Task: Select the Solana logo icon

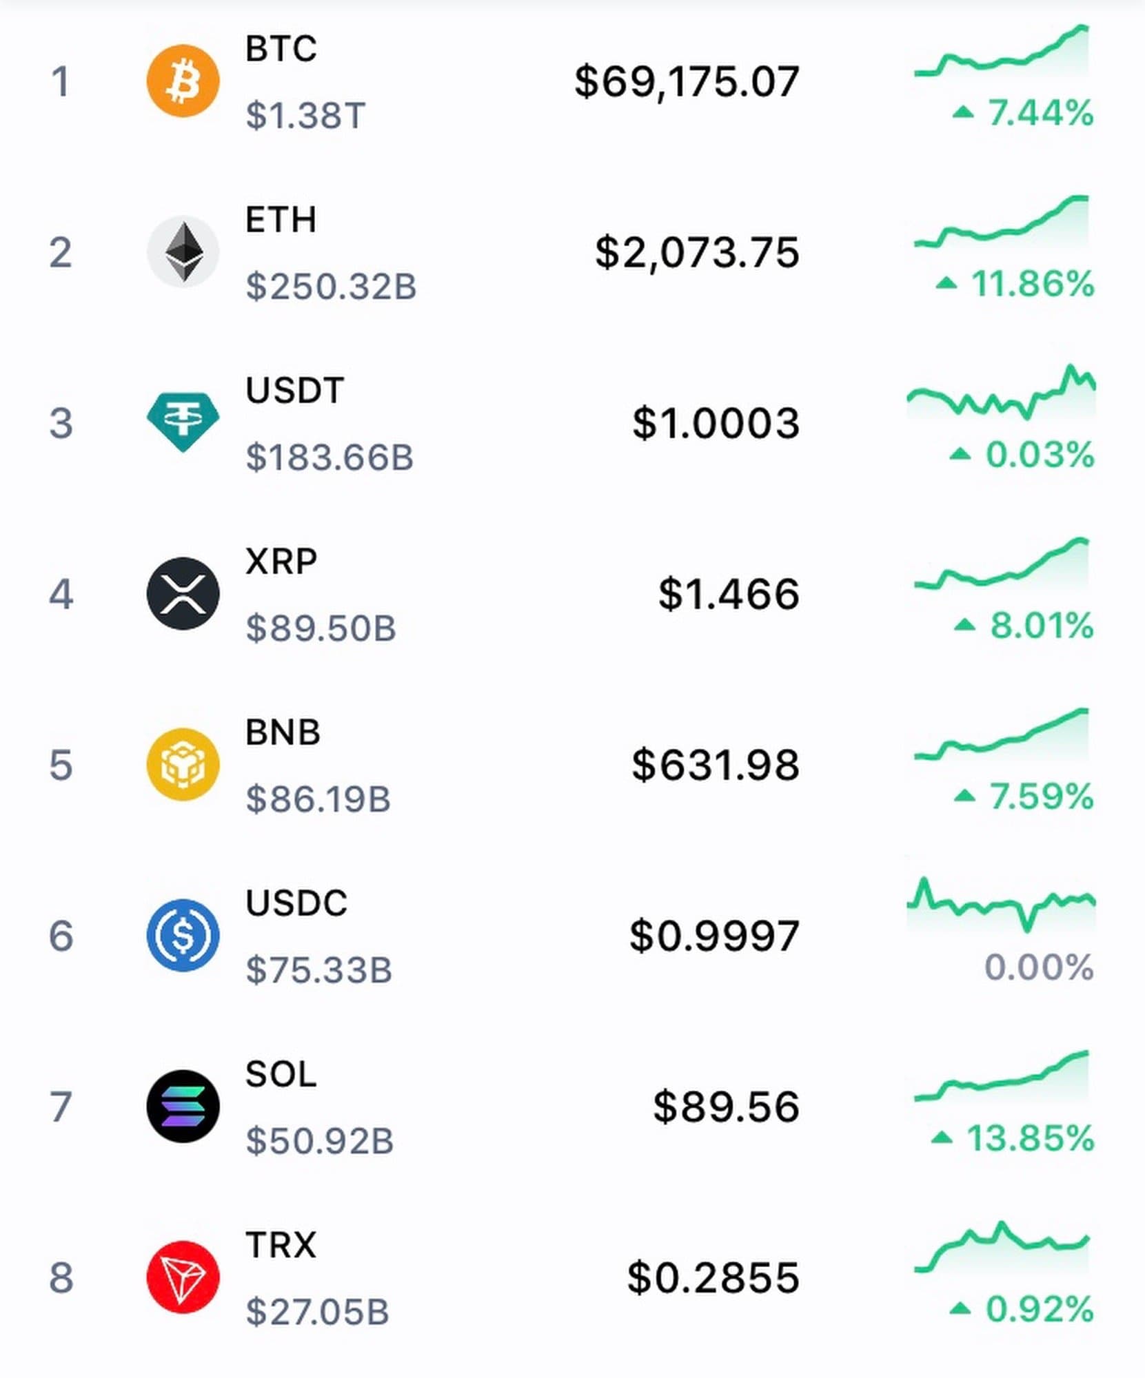Action: [x=183, y=1107]
